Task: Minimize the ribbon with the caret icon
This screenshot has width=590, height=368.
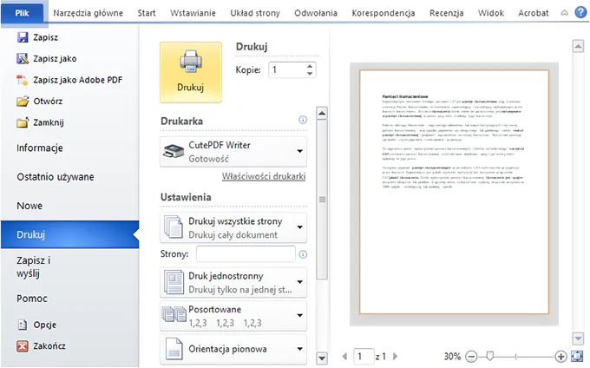Action: [x=565, y=13]
